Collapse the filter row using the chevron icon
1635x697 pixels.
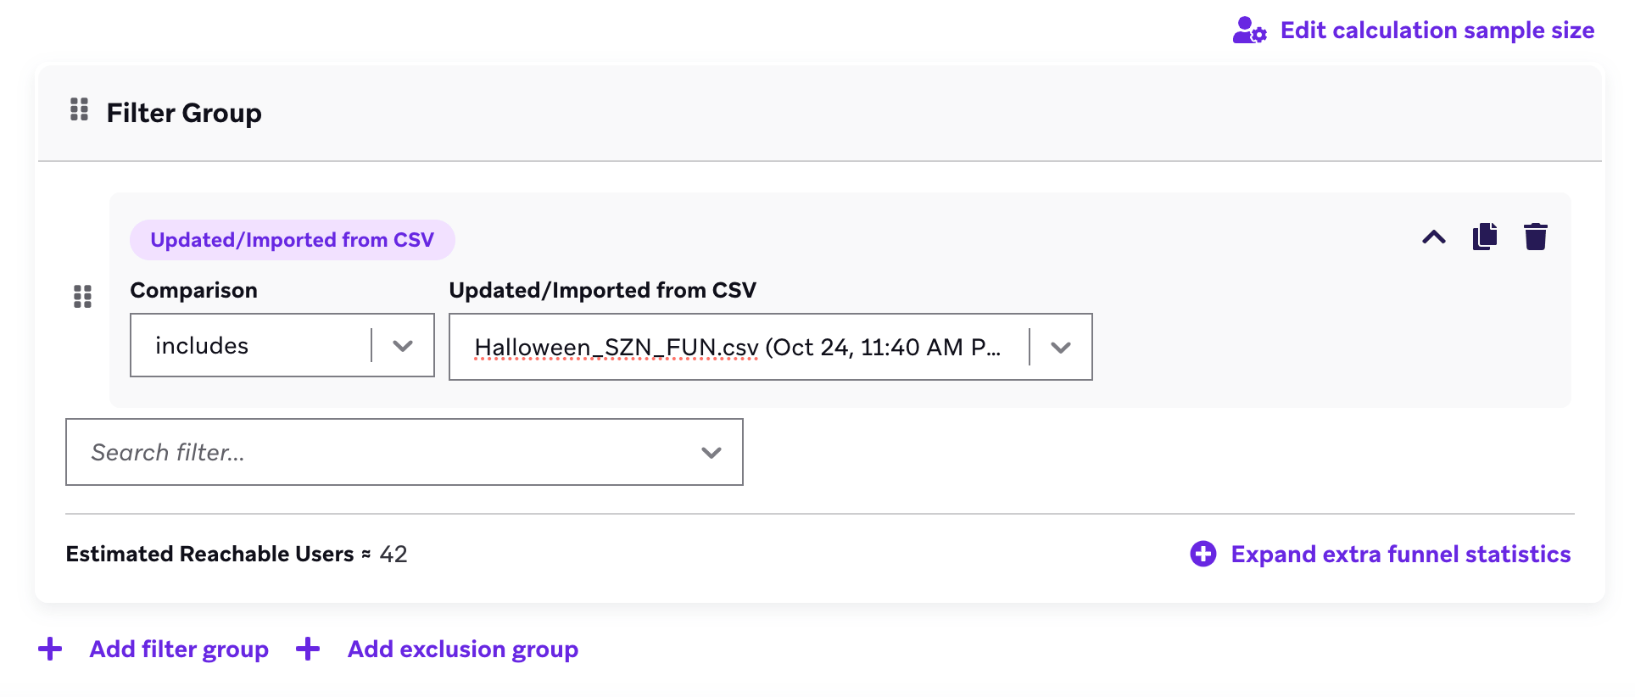tap(1434, 237)
